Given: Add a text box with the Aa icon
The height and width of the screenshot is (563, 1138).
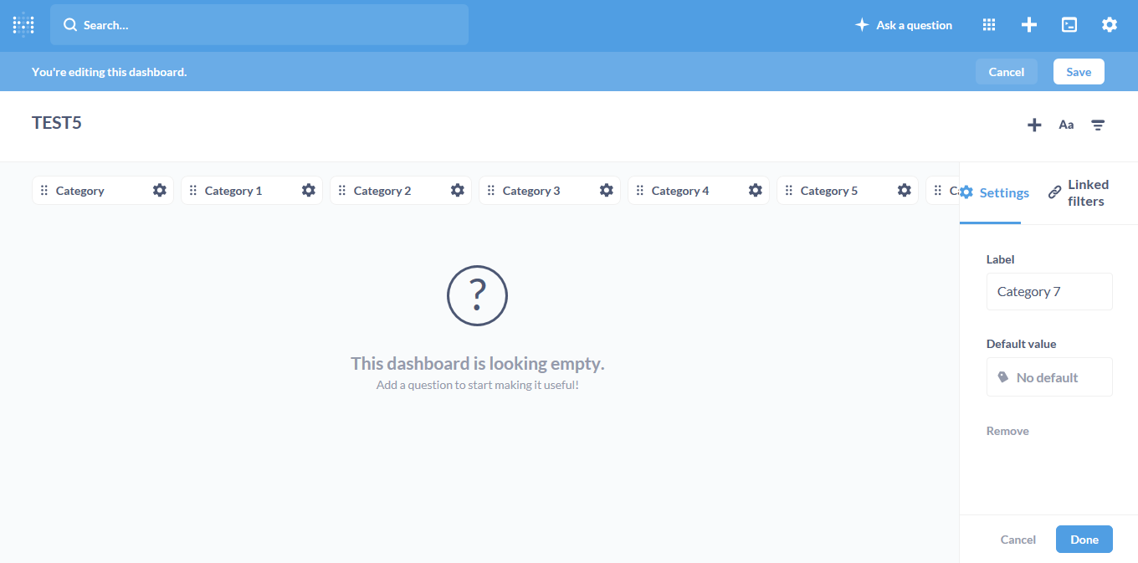Looking at the screenshot, I should pyautogui.click(x=1066, y=125).
